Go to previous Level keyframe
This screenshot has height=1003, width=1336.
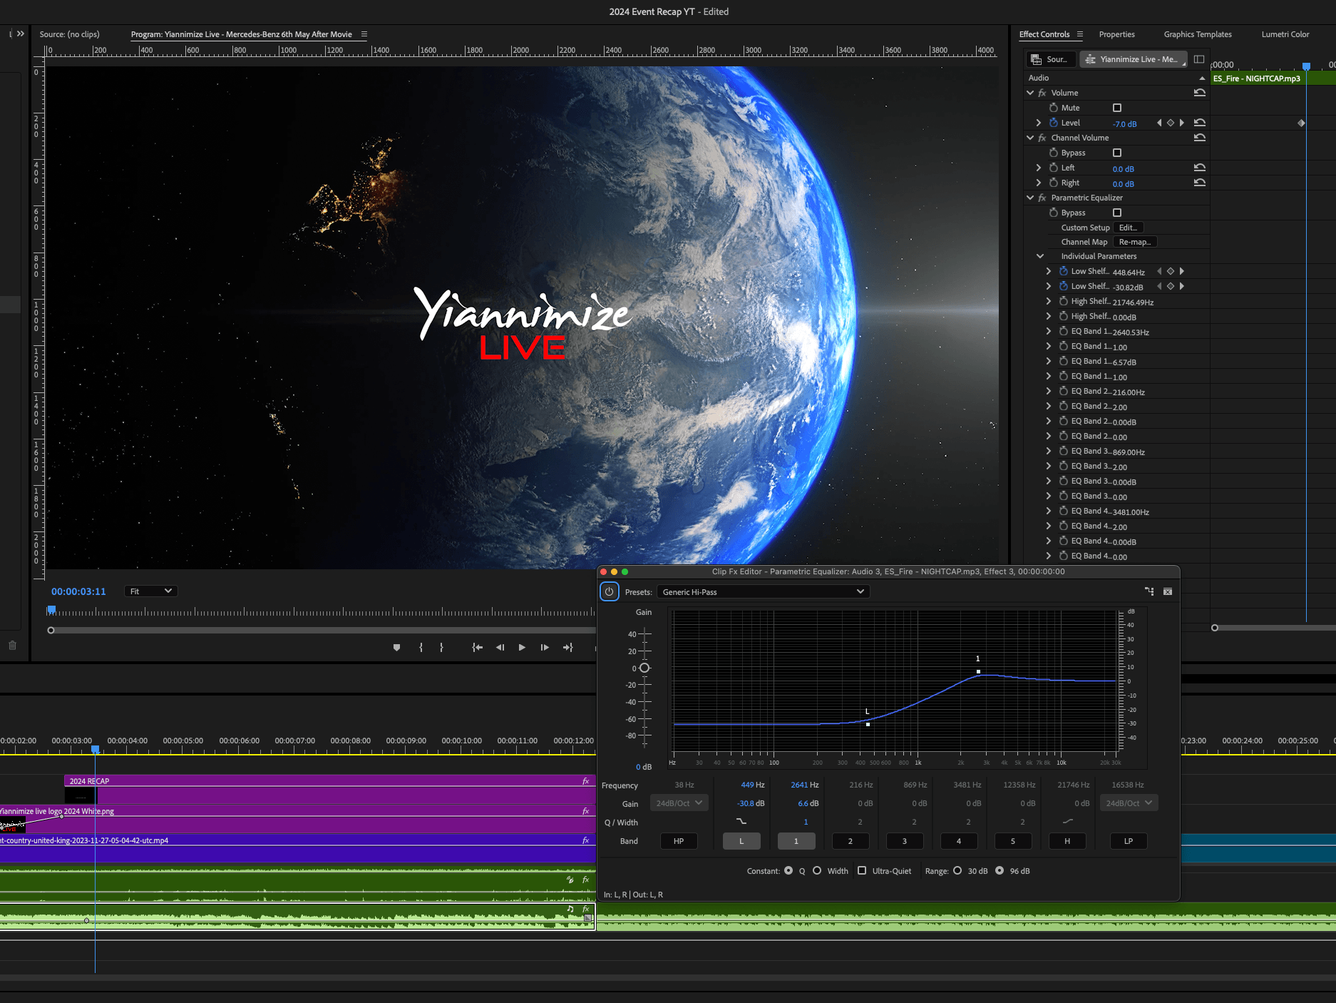click(x=1159, y=123)
